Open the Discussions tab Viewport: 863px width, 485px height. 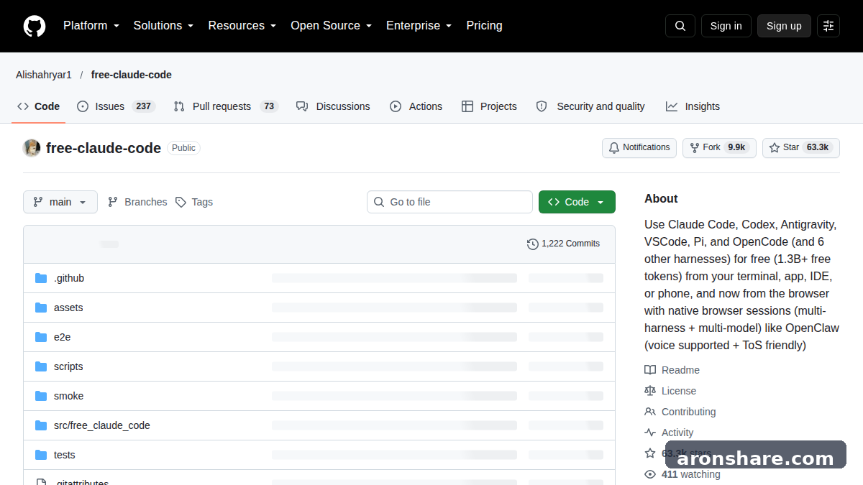333,106
